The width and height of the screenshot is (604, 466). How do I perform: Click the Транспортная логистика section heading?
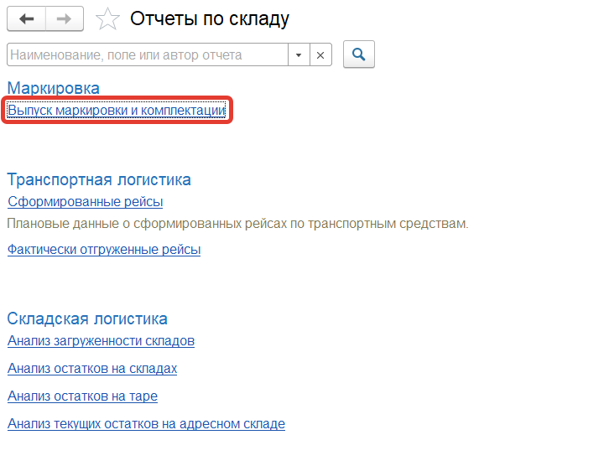click(99, 179)
